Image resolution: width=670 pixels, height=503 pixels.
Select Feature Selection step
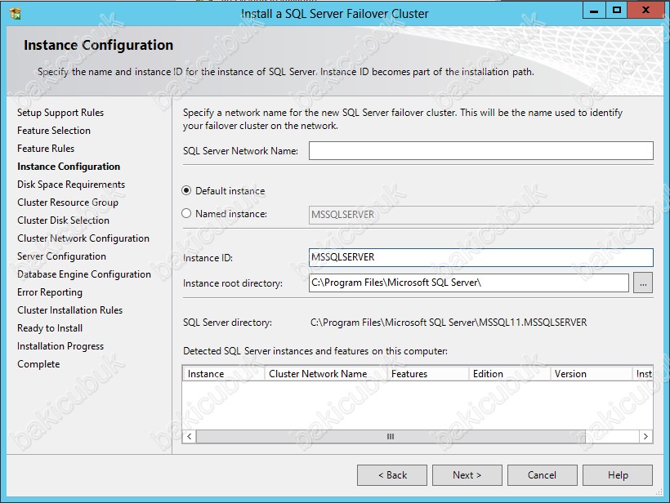pyautogui.click(x=54, y=131)
